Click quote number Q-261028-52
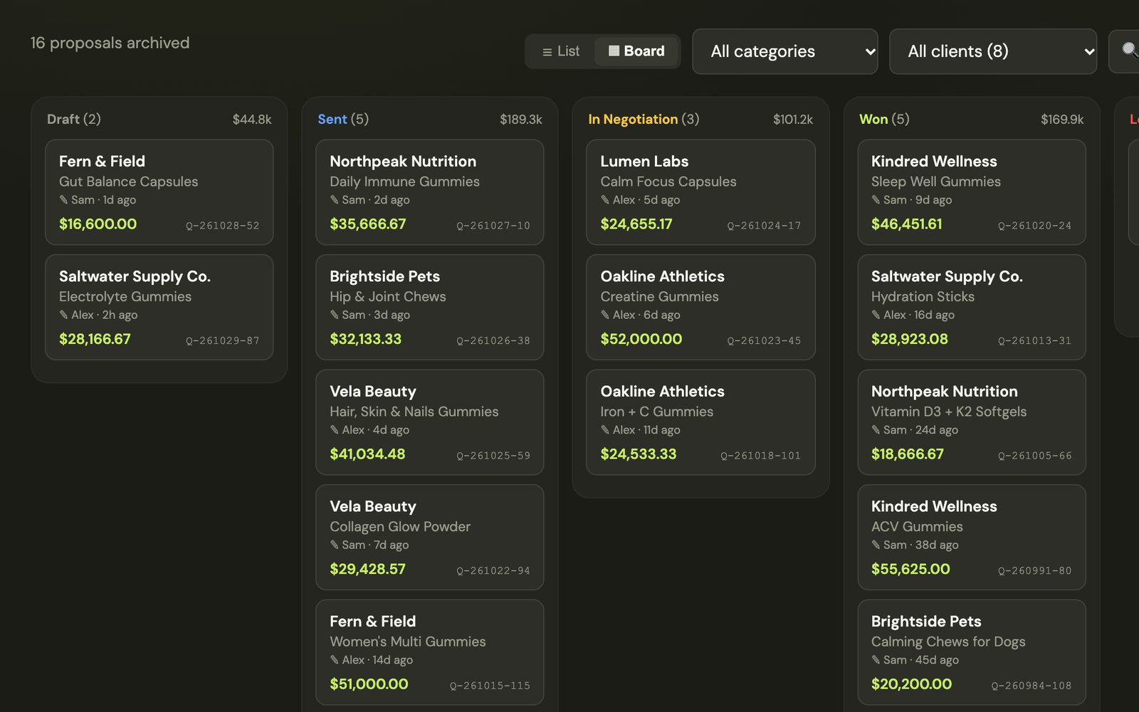The height and width of the screenshot is (712, 1139). [x=223, y=226]
